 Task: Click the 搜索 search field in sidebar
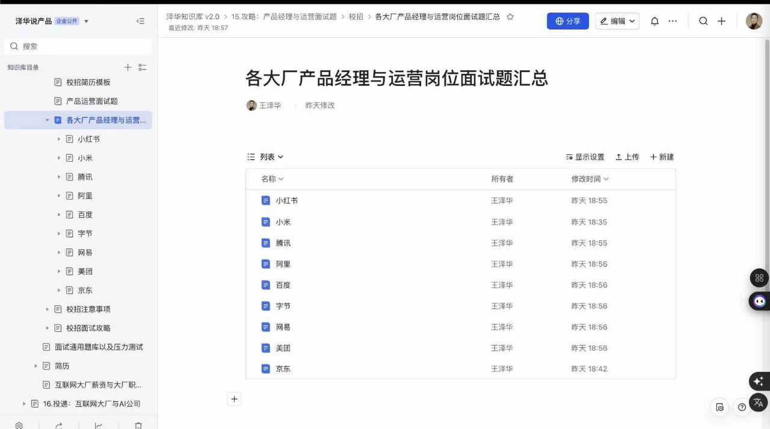click(78, 46)
